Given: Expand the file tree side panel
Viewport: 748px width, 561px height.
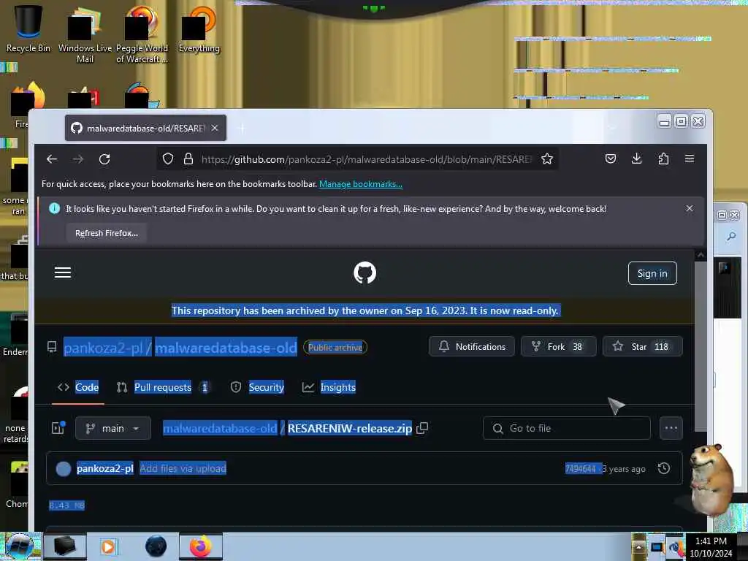Looking at the screenshot, I should pos(58,428).
